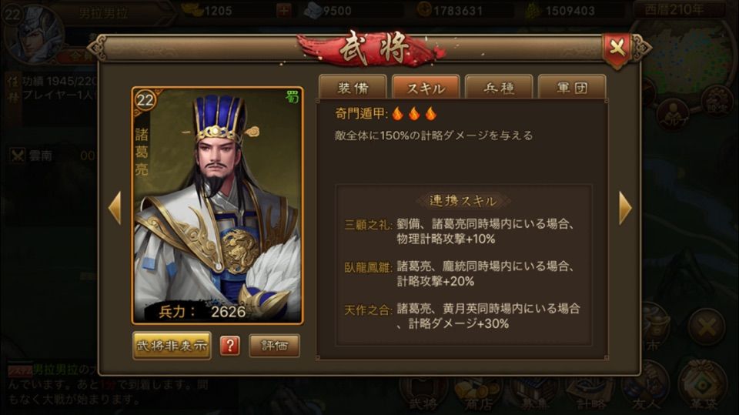The width and height of the screenshot is (739, 415).
Task: Show next general with right arrow
Action: pyautogui.click(x=625, y=208)
